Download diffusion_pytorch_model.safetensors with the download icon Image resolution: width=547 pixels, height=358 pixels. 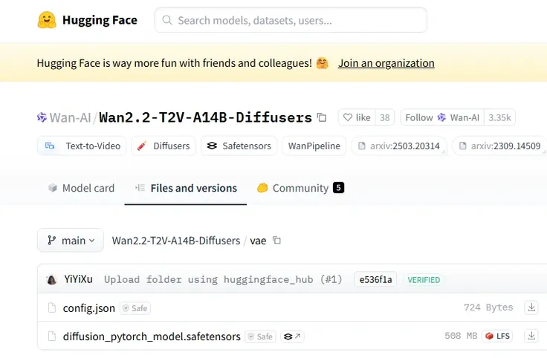pyautogui.click(x=531, y=336)
